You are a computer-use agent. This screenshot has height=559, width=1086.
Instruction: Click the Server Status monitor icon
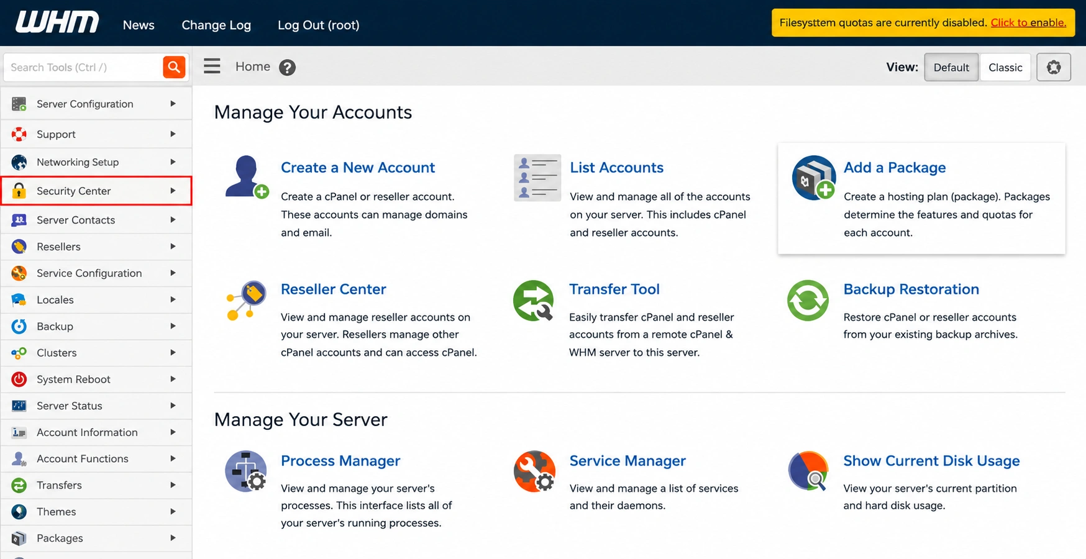(19, 406)
